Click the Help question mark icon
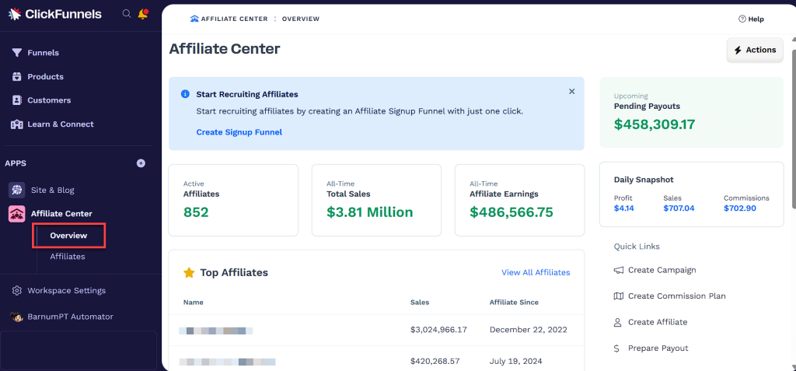Image resolution: width=796 pixels, height=371 pixels. click(742, 19)
